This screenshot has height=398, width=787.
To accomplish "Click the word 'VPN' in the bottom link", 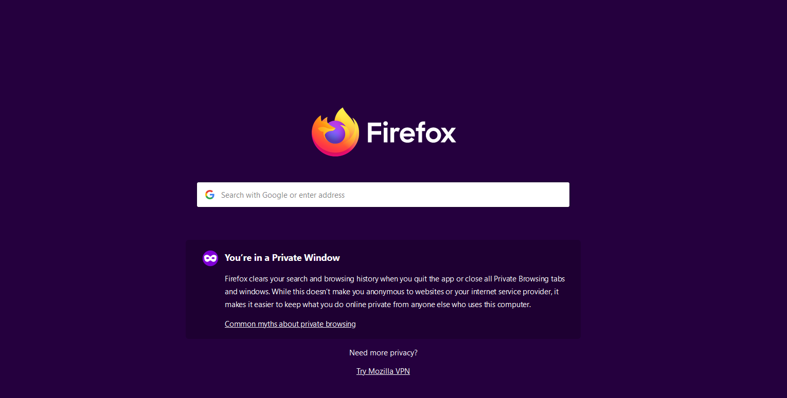I will (x=402, y=371).
